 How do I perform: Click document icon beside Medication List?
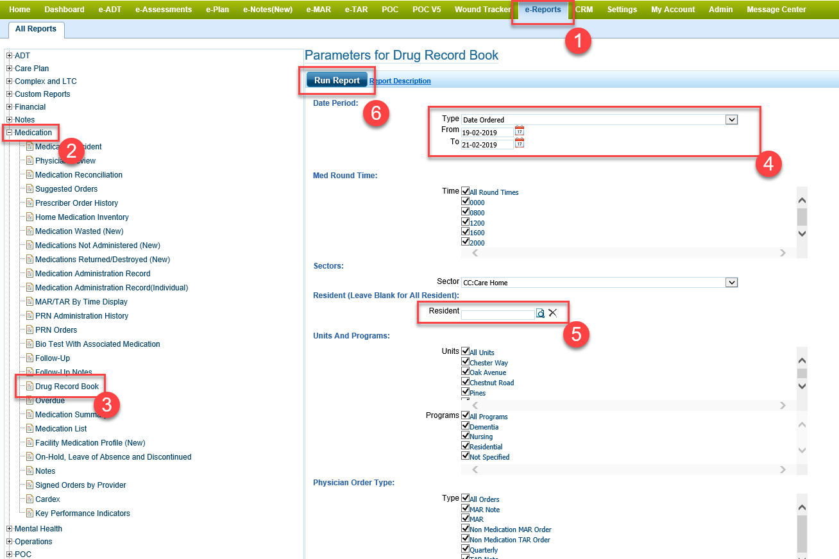tap(30, 428)
